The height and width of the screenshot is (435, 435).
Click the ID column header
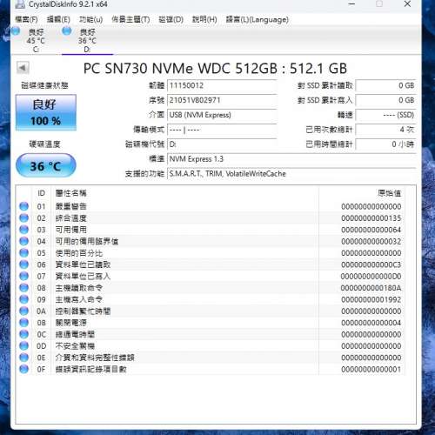click(x=41, y=193)
